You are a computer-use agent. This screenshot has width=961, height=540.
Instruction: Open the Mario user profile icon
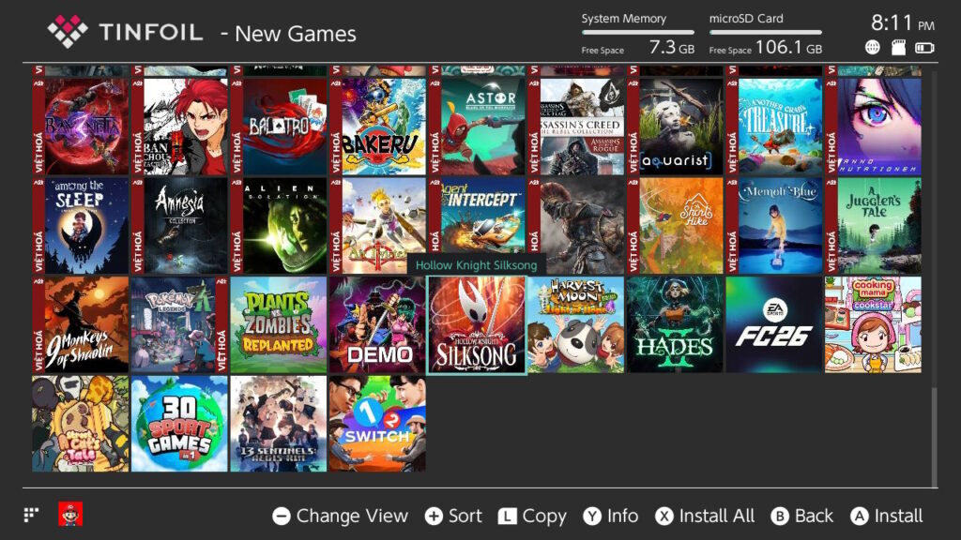[70, 514]
